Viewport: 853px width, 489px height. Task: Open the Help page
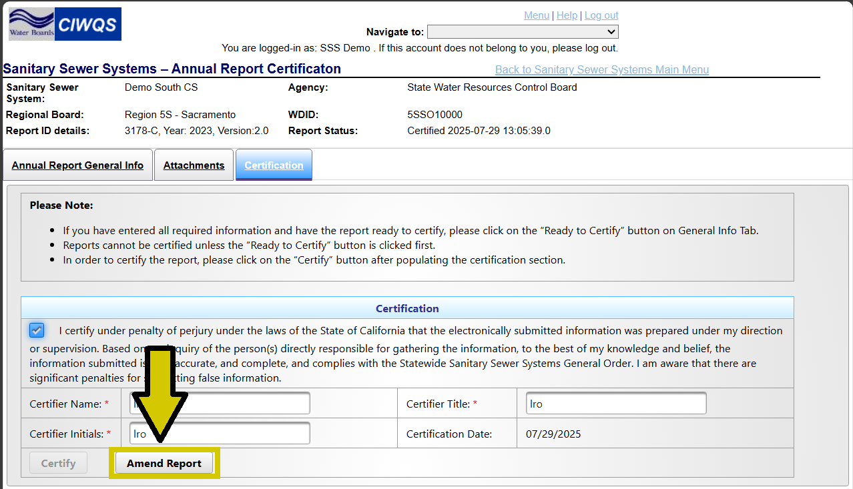567,15
